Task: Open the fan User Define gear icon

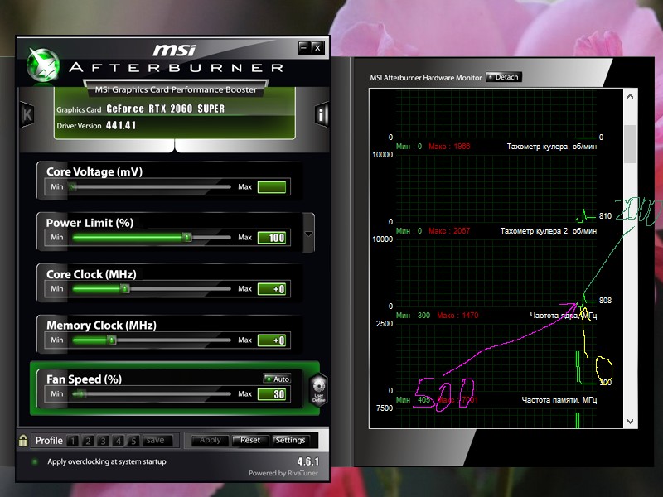Action: click(x=319, y=389)
